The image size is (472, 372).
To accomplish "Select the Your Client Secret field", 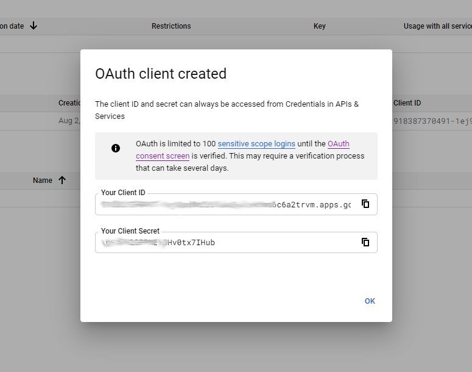I will 236,242.
